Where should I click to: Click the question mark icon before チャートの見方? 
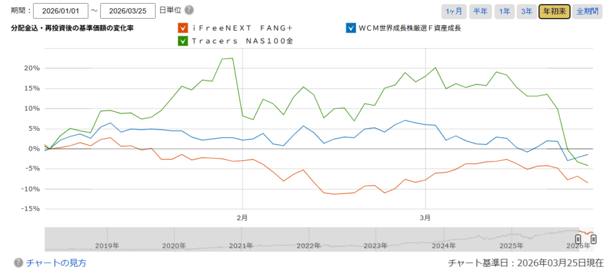point(19,263)
